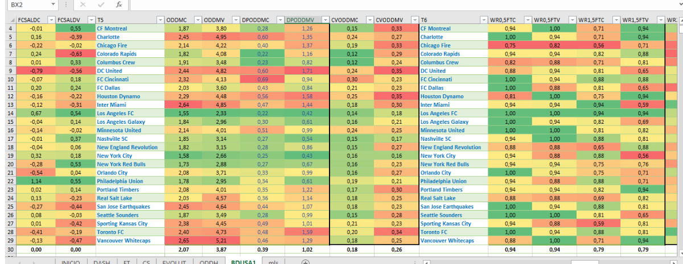Click inside the formula bar input

point(398,5)
